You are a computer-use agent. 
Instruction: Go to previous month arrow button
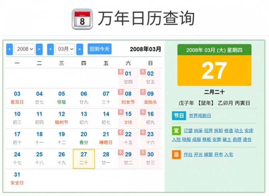click(51, 49)
